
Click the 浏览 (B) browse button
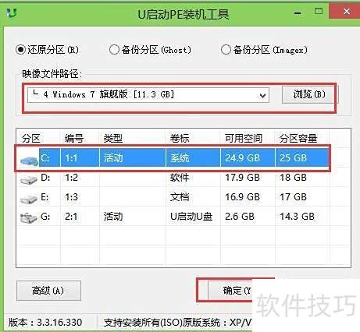point(309,94)
